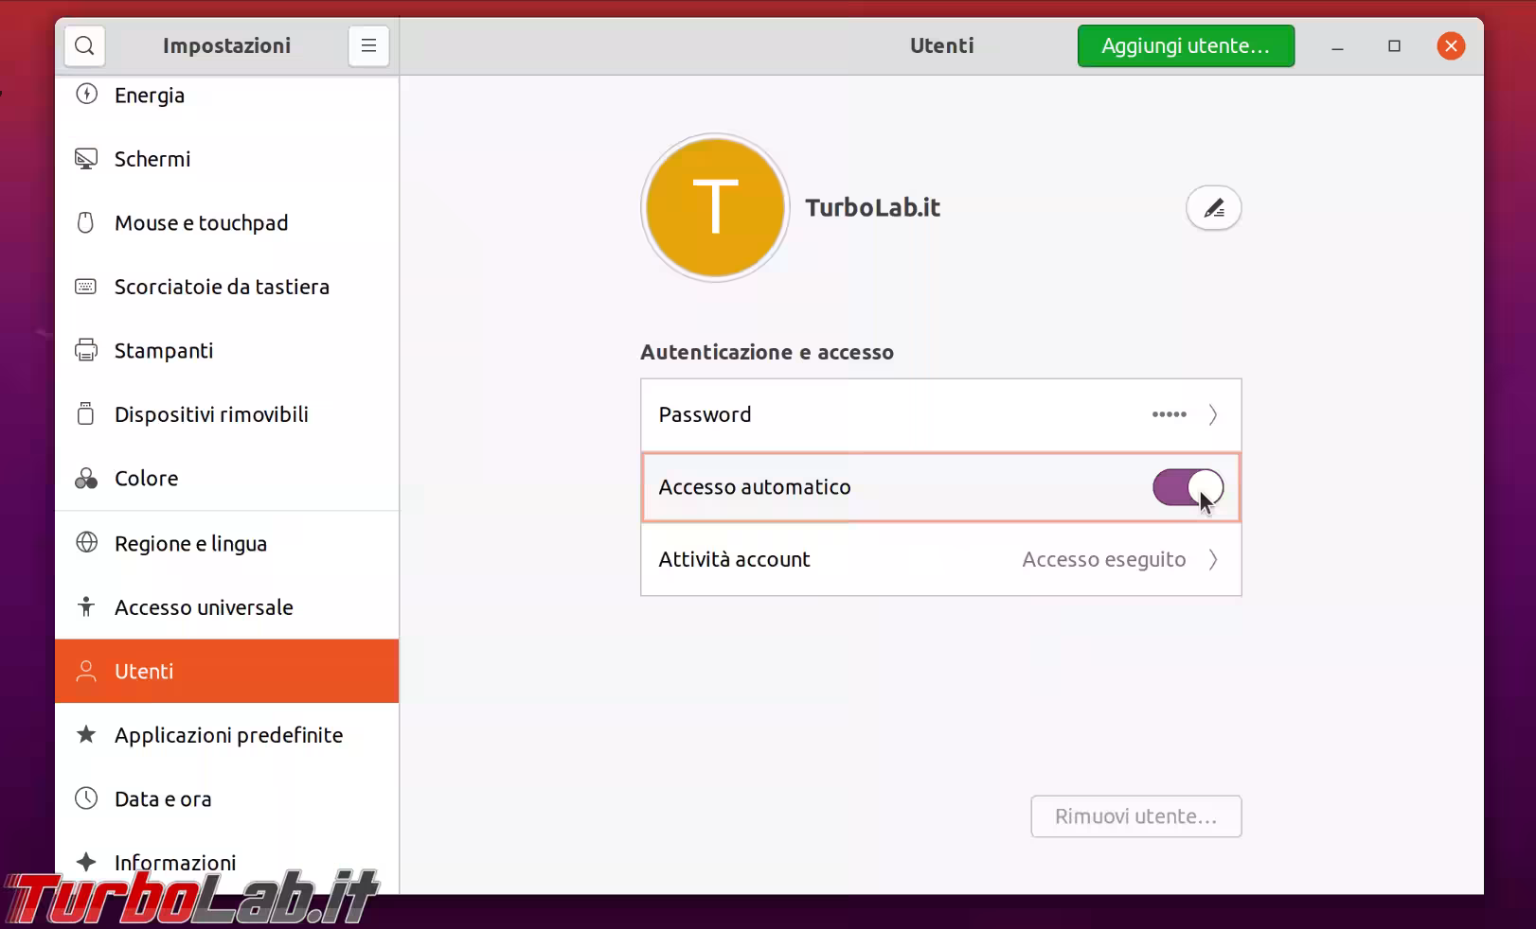Click the Aggiungi utente button

point(1186,46)
